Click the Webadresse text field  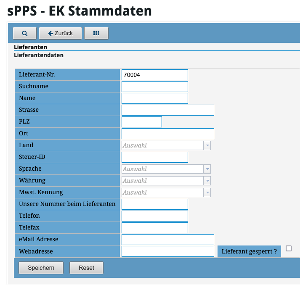(x=167, y=251)
